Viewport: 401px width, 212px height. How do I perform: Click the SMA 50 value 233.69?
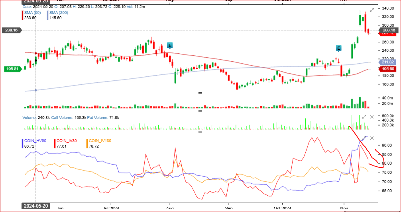(x=30, y=18)
